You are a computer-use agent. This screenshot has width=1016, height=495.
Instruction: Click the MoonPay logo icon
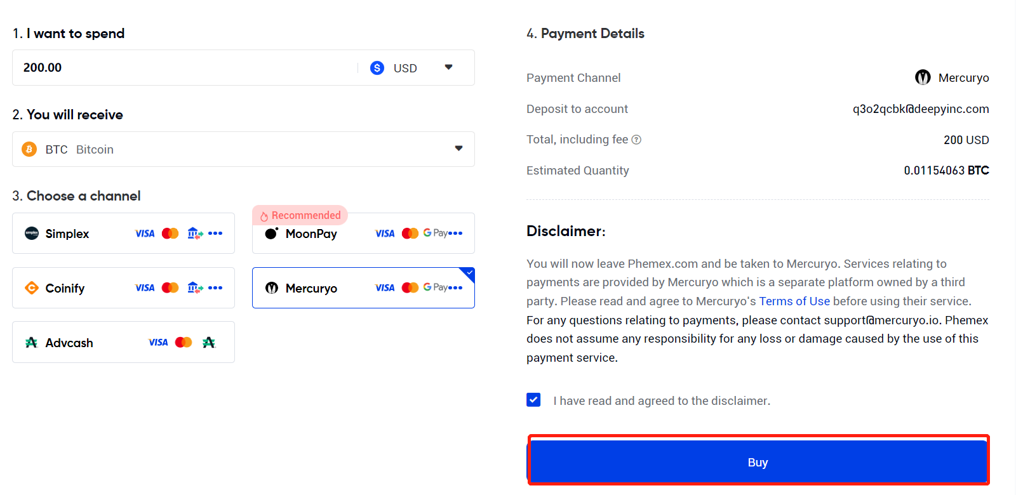click(x=272, y=233)
